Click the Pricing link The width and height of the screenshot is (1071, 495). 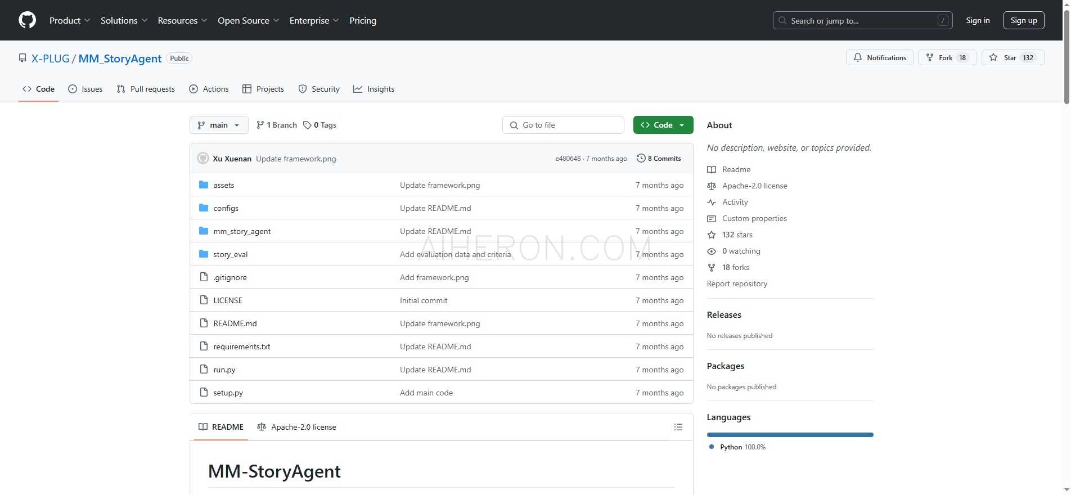[363, 20]
